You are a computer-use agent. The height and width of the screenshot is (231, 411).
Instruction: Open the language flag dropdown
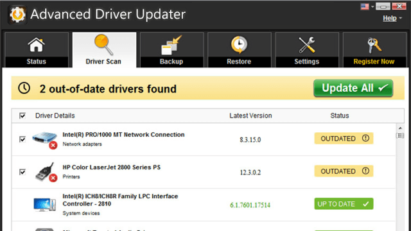(367, 6)
